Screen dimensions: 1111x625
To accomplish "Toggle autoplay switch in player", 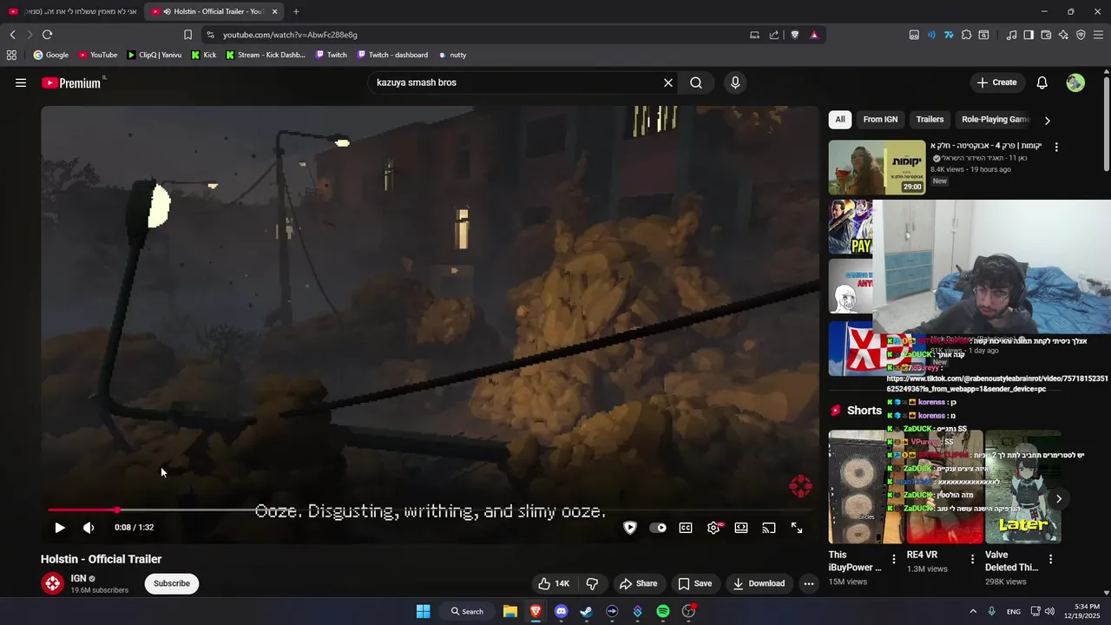I will pyautogui.click(x=658, y=528).
